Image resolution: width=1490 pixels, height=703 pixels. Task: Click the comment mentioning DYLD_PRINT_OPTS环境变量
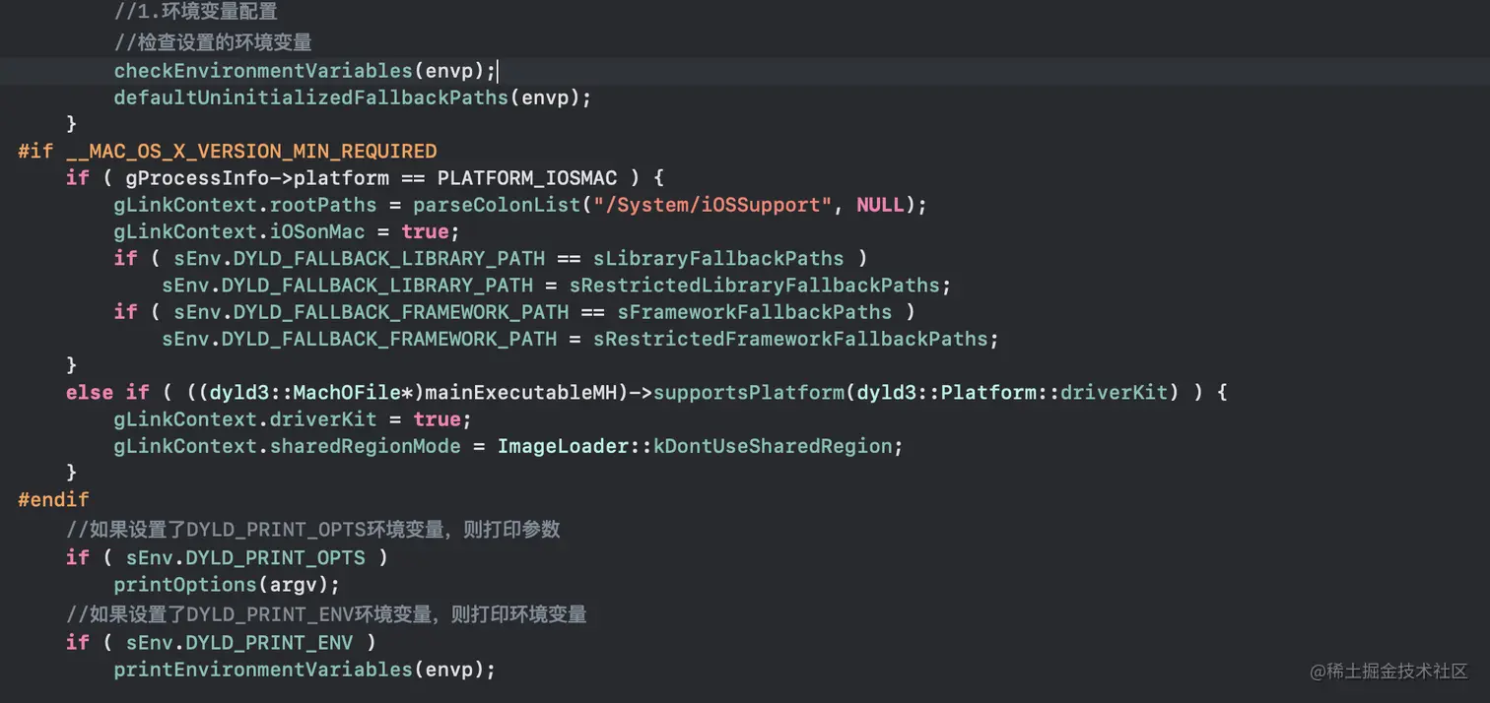pyautogui.click(x=313, y=529)
